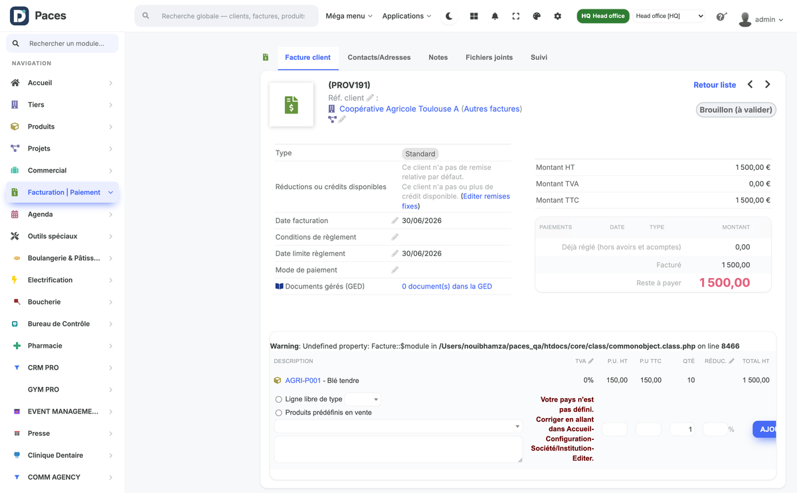797x493 pixels.
Task: Click the description text area
Action: tap(398, 449)
